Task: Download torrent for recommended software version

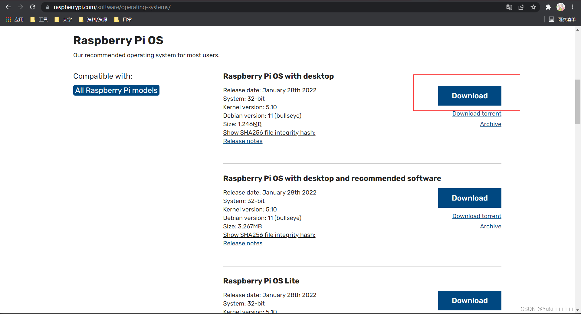Action: click(477, 216)
